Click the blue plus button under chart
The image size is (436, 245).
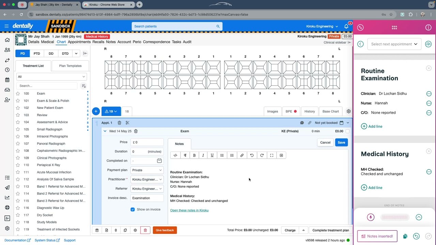pos(96,111)
